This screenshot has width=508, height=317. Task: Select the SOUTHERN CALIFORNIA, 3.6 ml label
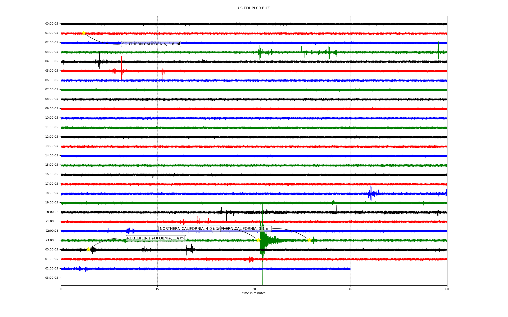(151, 44)
